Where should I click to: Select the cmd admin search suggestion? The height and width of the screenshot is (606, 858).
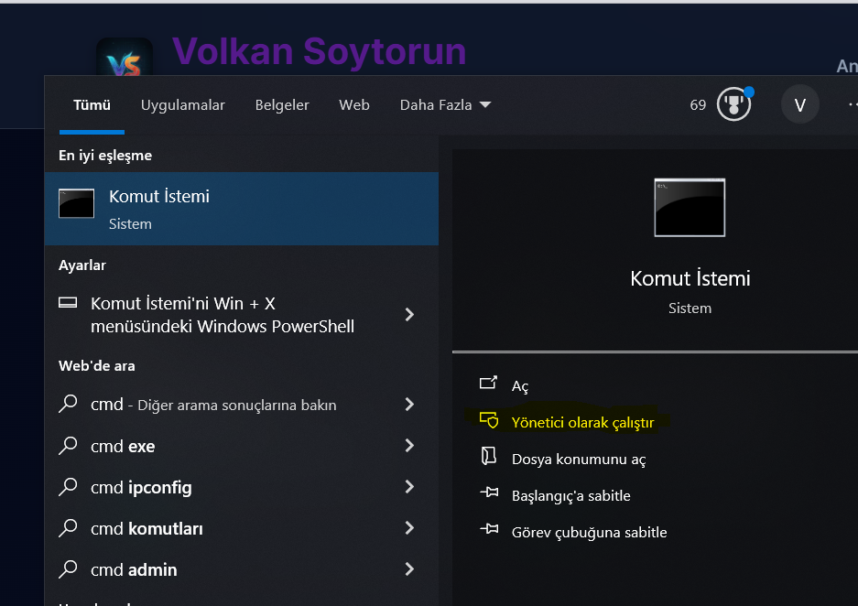[133, 569]
